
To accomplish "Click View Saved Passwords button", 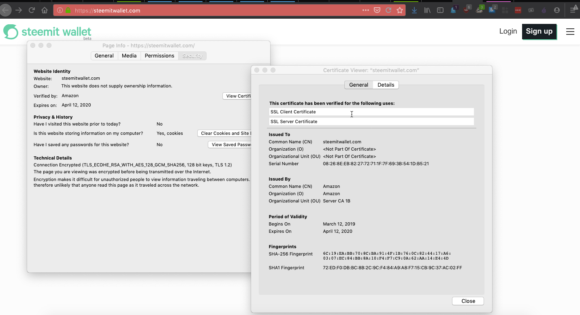I will pos(230,145).
